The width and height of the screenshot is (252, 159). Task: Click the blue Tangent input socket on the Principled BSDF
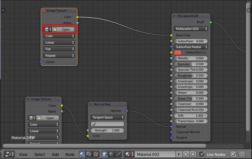coord(171,138)
